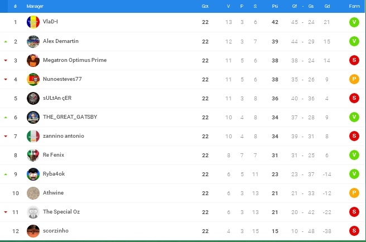Image resolution: width=366 pixels, height=242 pixels.
Task: Sort table by Manager column header
Action: tap(35, 6)
